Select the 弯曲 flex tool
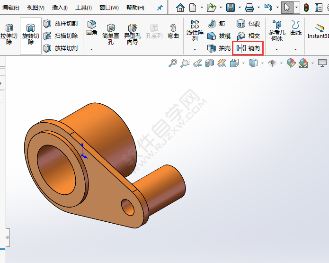Image resolution: width=329 pixels, height=263 pixels. point(173,31)
